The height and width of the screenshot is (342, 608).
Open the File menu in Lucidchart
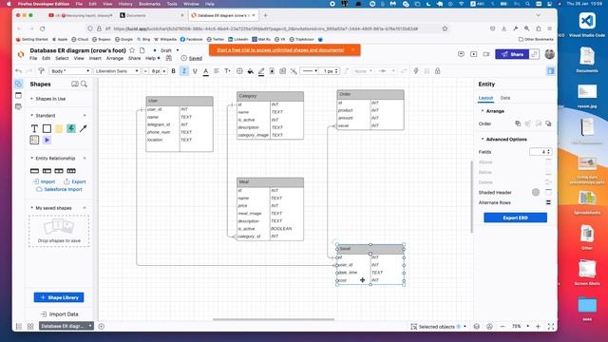[33, 59]
